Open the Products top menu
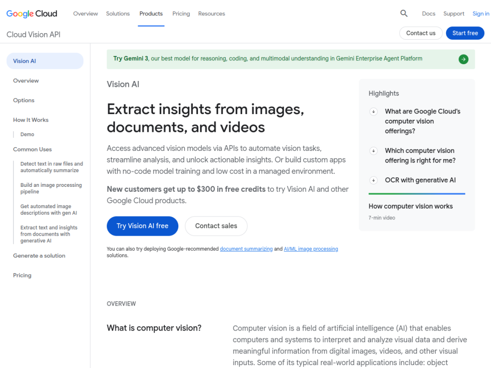491x368 pixels. [151, 14]
